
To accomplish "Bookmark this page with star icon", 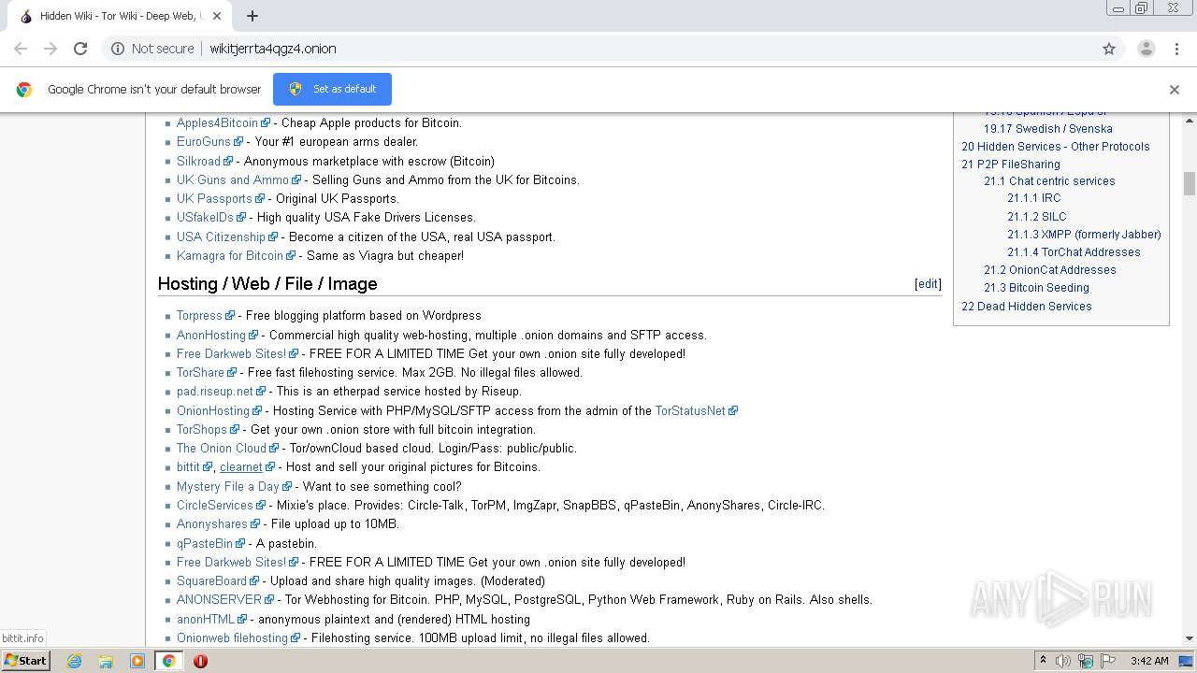I will tap(1109, 49).
